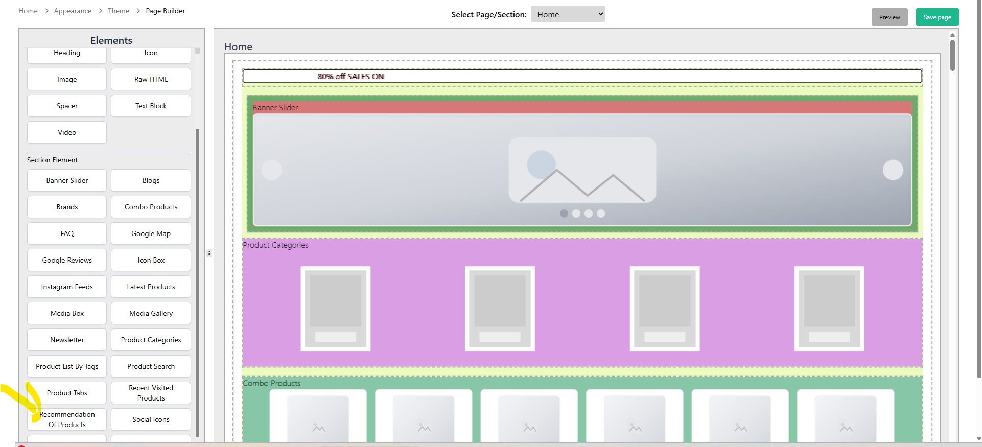The image size is (982, 447).
Task: Select the Product Categories element button
Action: coord(151,340)
